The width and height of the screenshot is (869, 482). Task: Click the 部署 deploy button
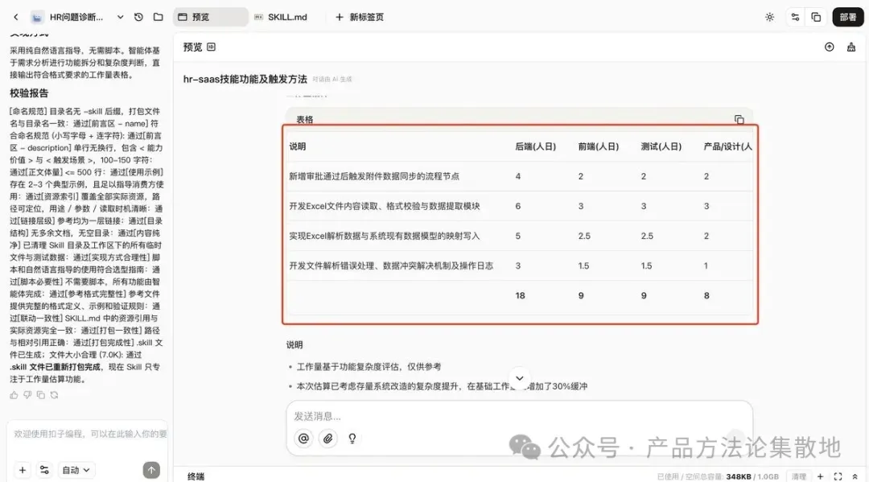(x=847, y=16)
